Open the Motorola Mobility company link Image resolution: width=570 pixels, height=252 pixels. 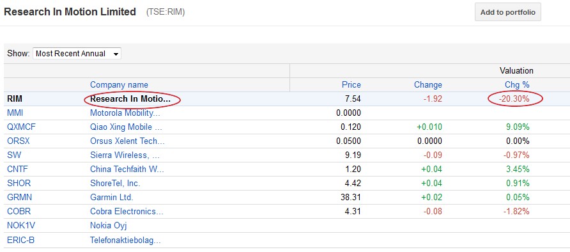tap(125, 113)
